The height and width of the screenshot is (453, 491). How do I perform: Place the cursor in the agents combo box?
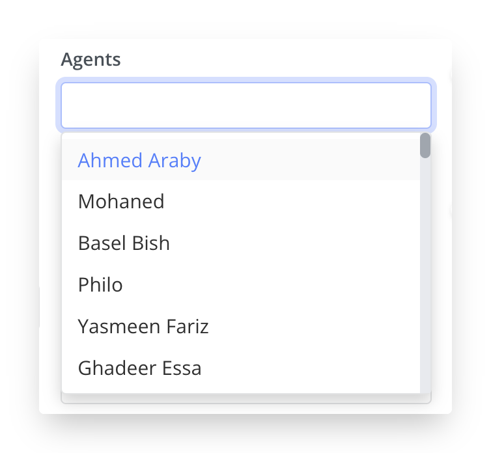[245, 105]
